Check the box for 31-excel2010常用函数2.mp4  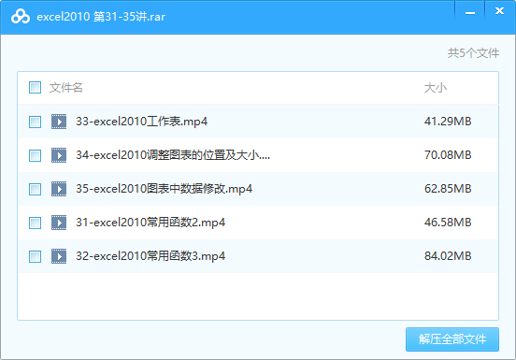(35, 223)
